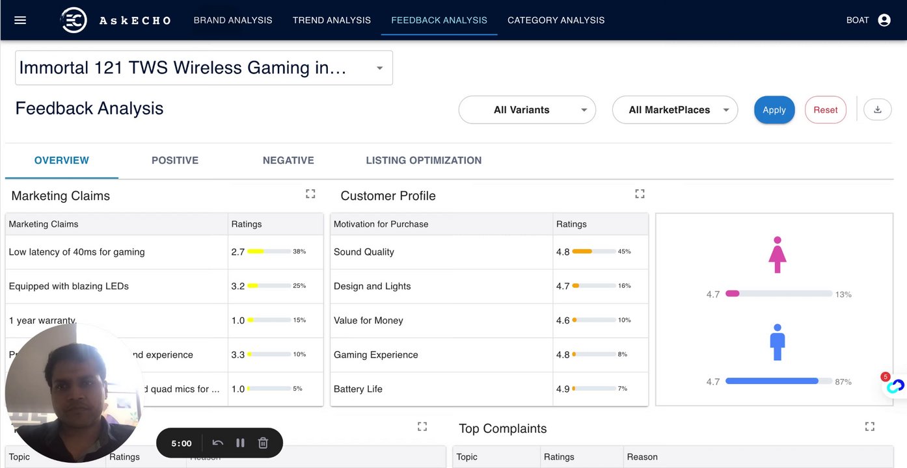Download the feedback analysis report
This screenshot has width=907, height=468.
pyautogui.click(x=877, y=110)
